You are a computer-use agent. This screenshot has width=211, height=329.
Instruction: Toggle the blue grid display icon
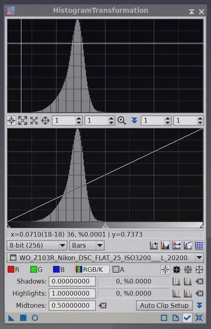click(199, 245)
